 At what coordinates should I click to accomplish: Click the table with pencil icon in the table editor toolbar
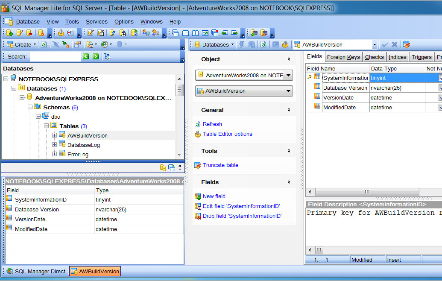pos(407,44)
